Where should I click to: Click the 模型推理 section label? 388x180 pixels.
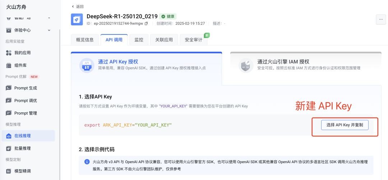[x=13, y=124]
